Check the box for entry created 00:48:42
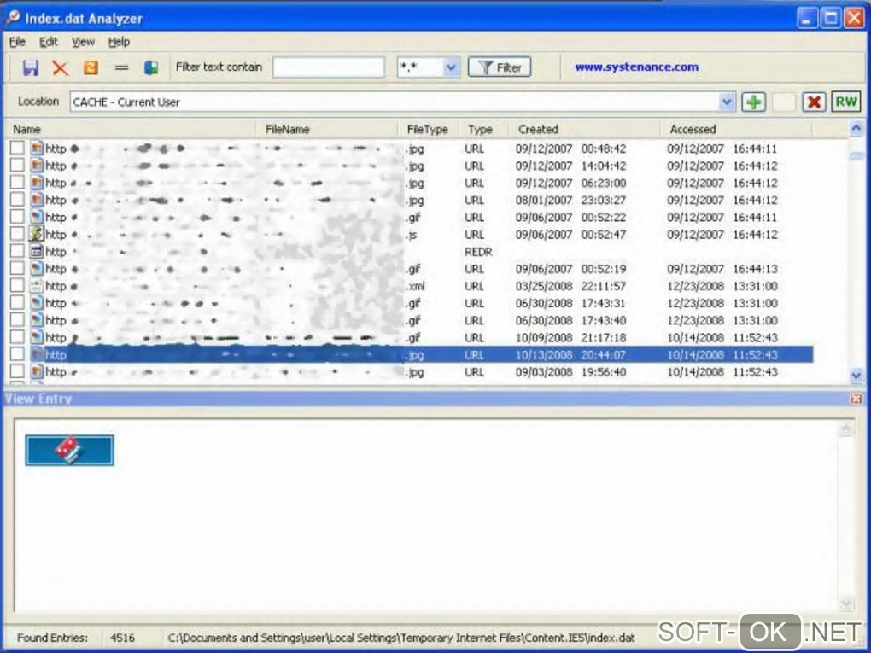This screenshot has width=871, height=653. pyautogui.click(x=17, y=148)
